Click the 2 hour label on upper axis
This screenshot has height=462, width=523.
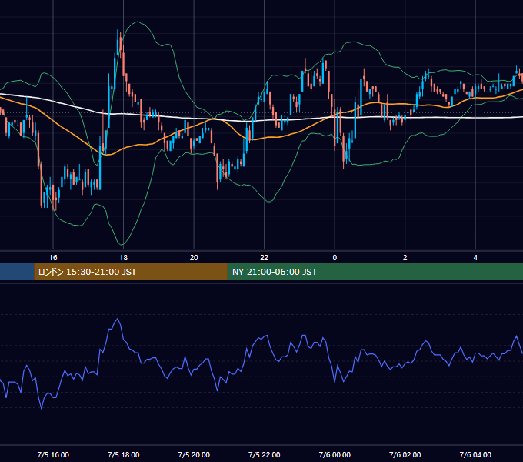click(x=405, y=258)
